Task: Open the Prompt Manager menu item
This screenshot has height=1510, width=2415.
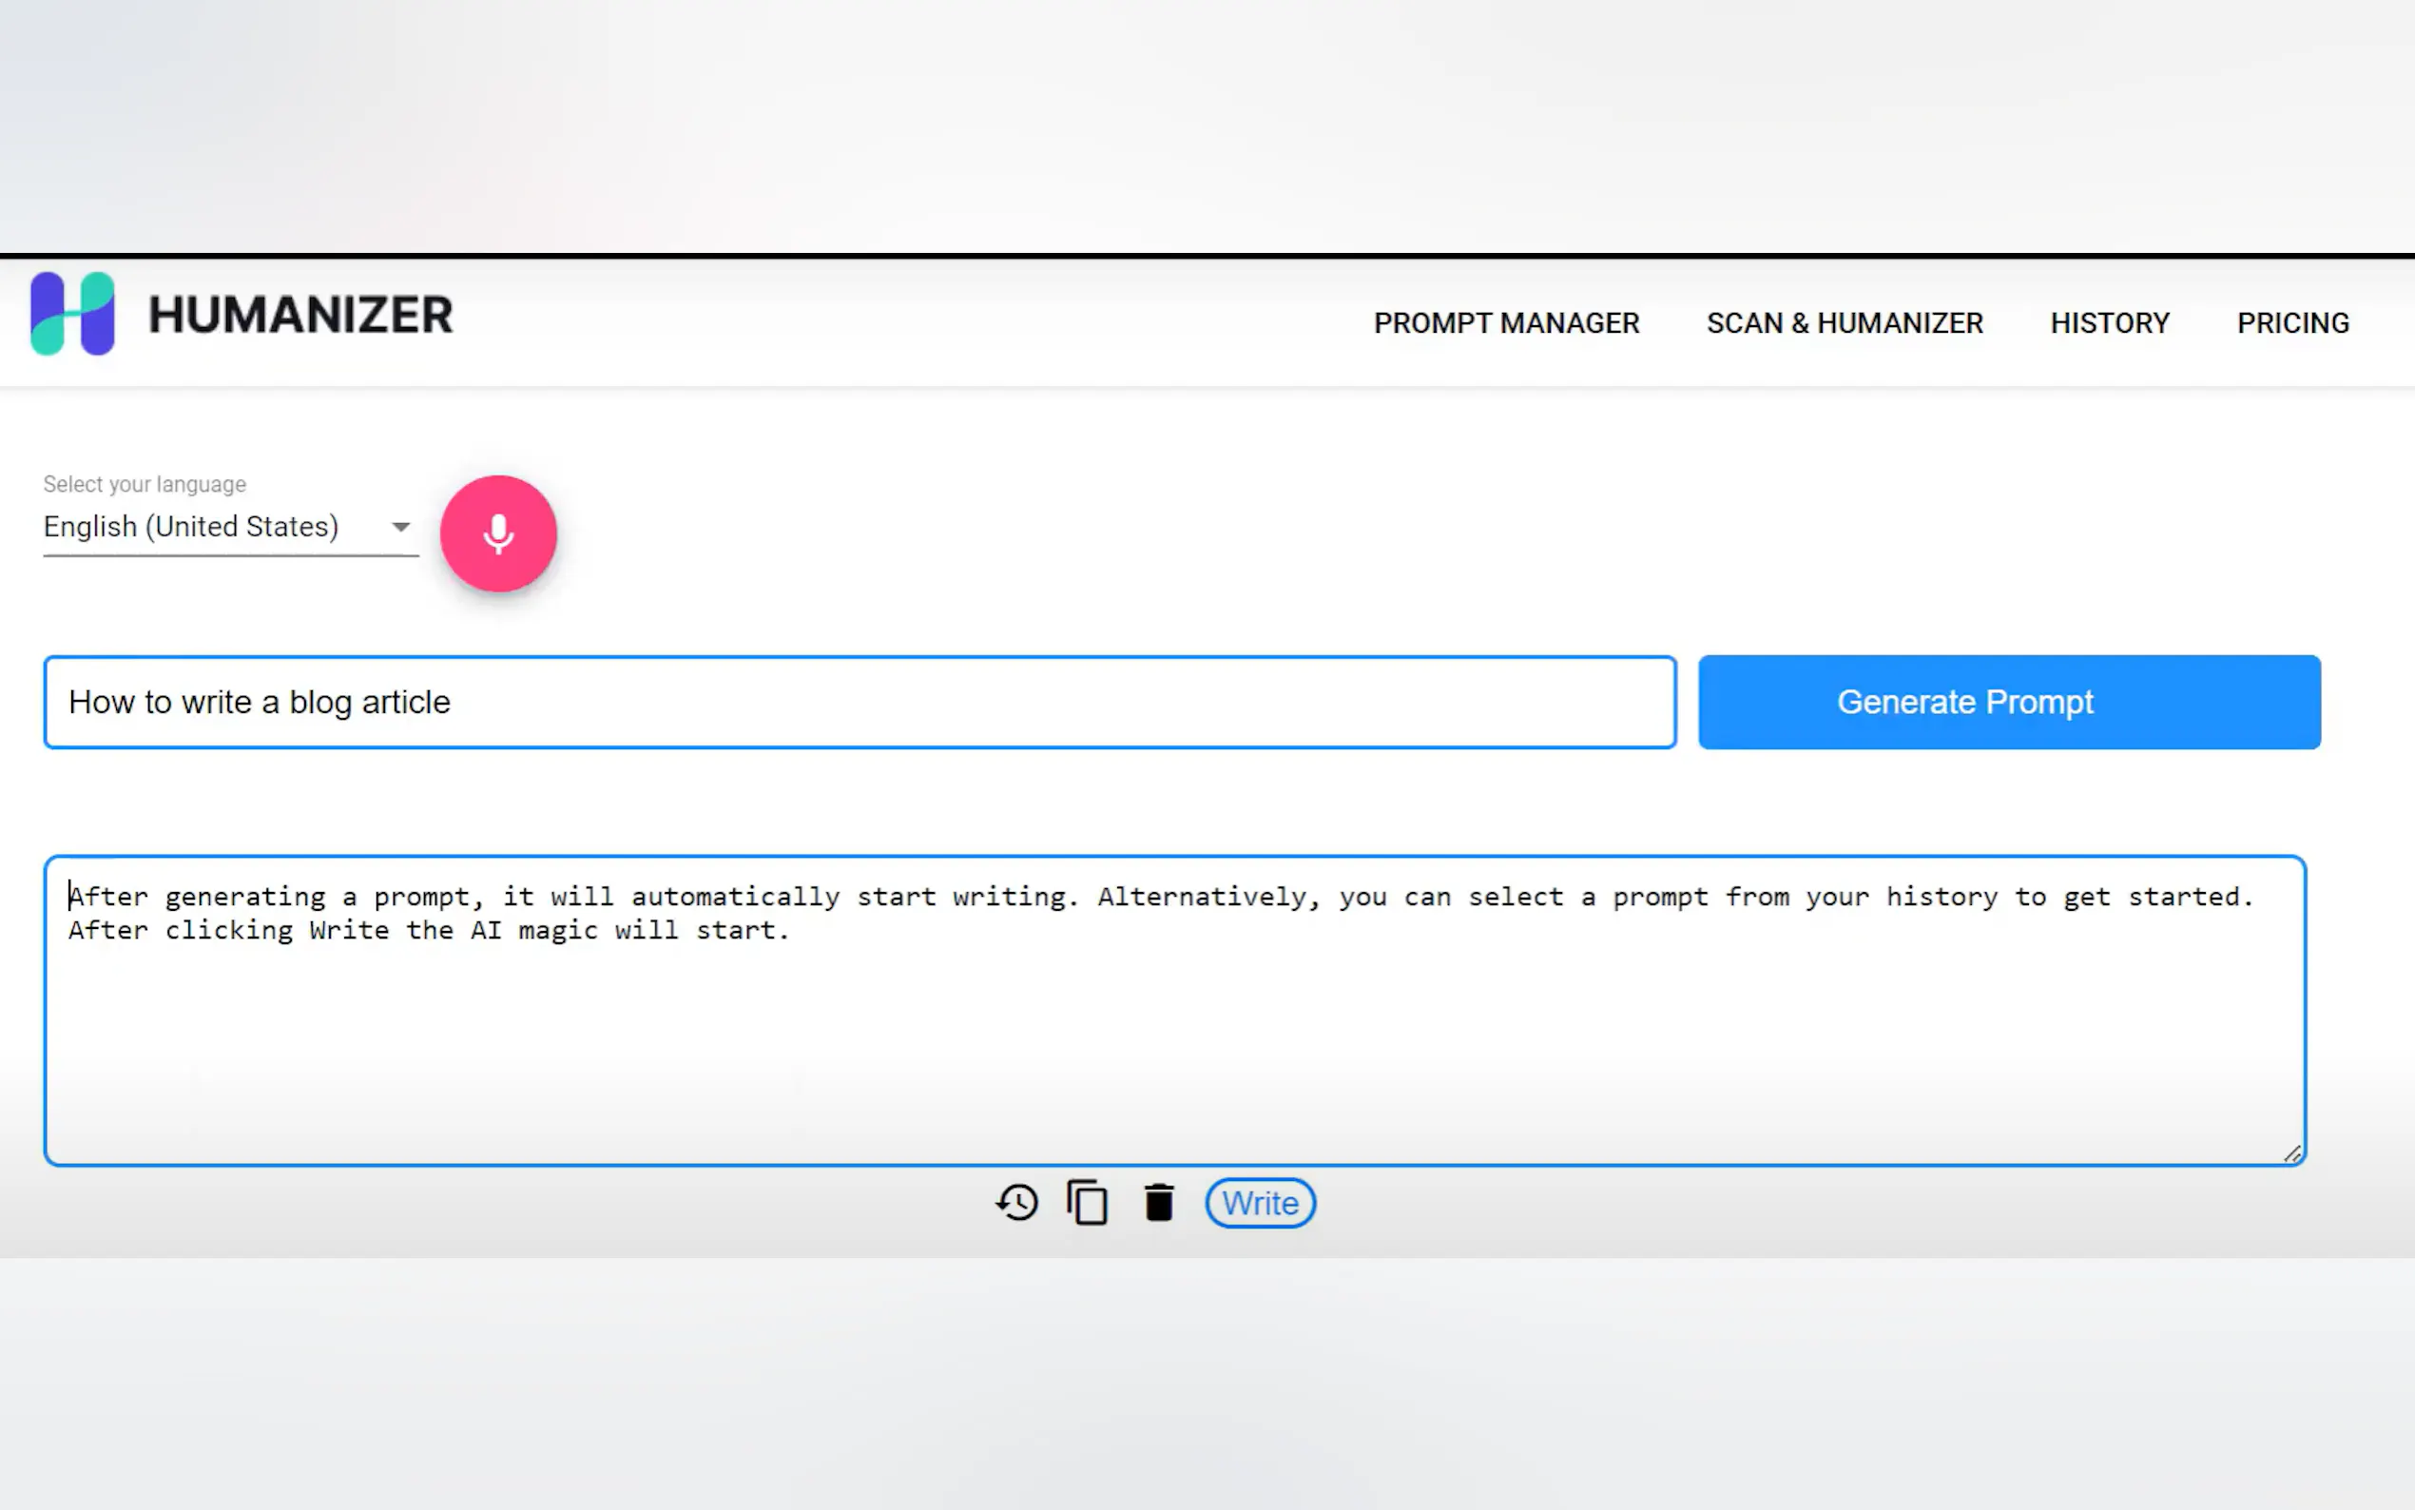Action: coord(1505,323)
